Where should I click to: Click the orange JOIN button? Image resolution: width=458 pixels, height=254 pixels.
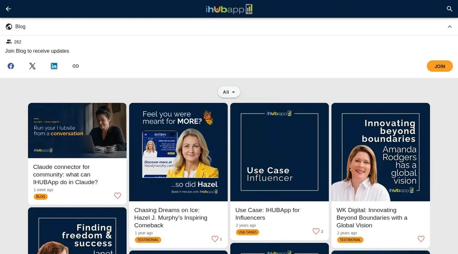[x=440, y=66]
